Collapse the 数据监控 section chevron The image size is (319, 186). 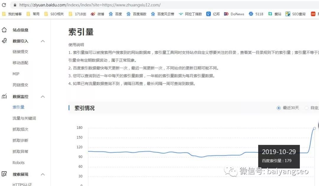pos(43,97)
